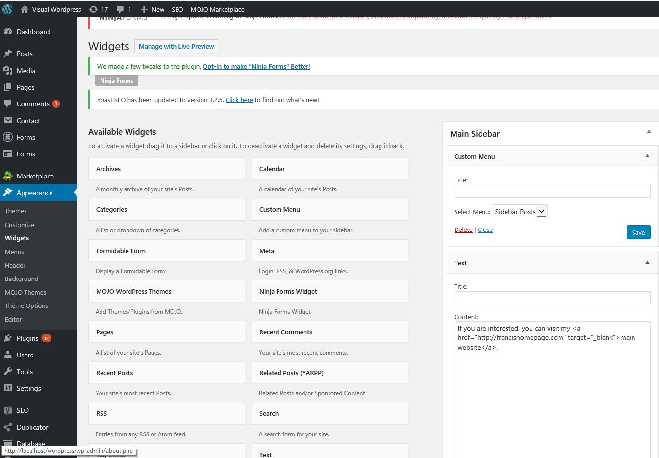The width and height of the screenshot is (659, 458).
Task: Click into the Text widget Content area
Action: 552,390
